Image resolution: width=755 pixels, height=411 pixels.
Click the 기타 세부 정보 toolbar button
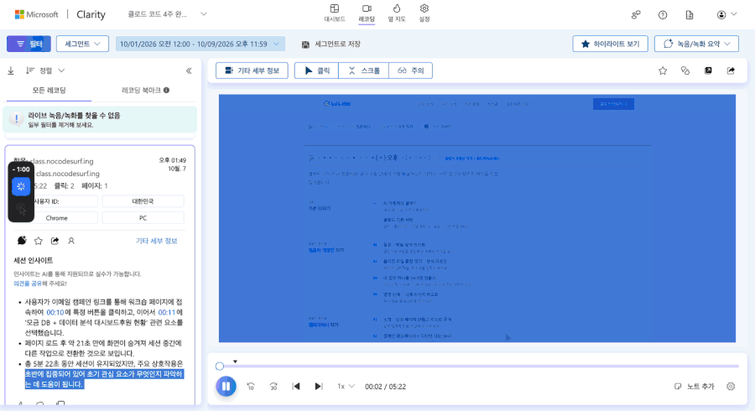click(252, 70)
